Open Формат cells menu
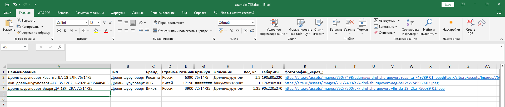This screenshot has width=505, height=107. (362, 27)
